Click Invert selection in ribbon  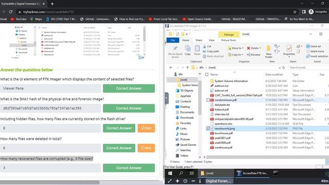click(x=317, y=56)
